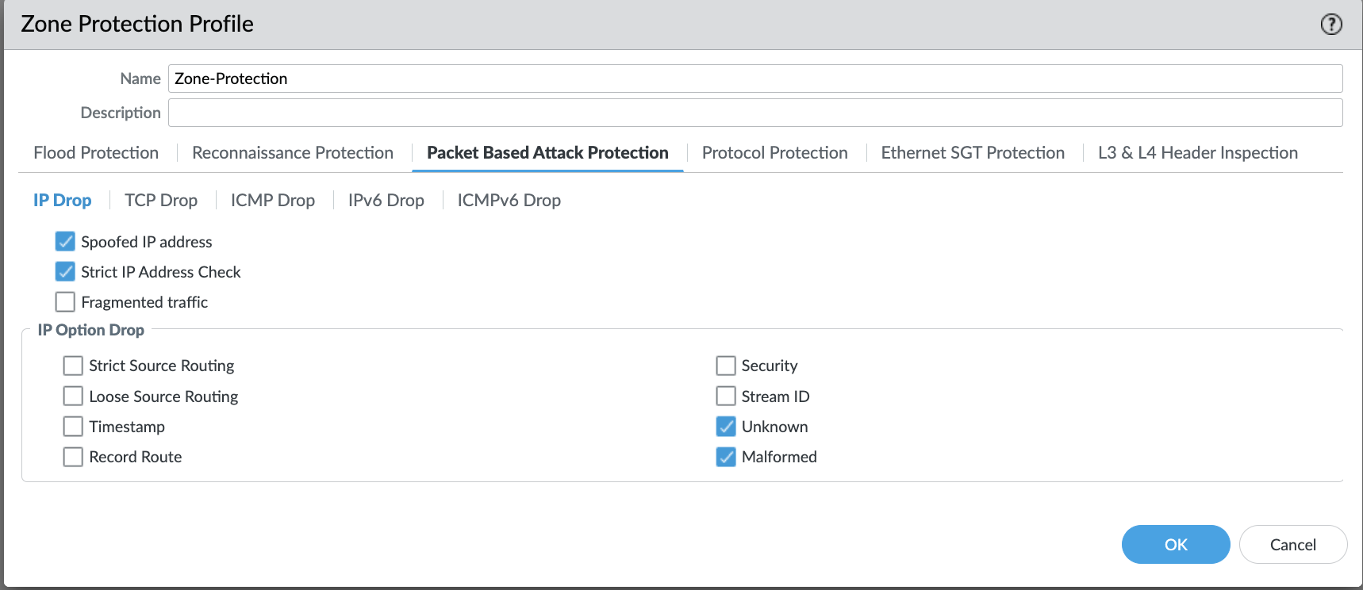Open the ICMPv6 Drop sub-tab
This screenshot has width=1363, height=590.
pos(509,200)
